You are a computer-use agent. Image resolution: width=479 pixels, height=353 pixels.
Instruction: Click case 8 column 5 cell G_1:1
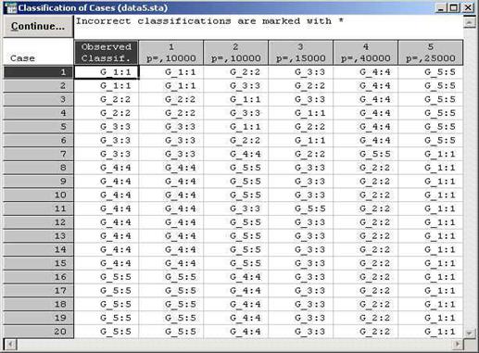(x=431, y=168)
